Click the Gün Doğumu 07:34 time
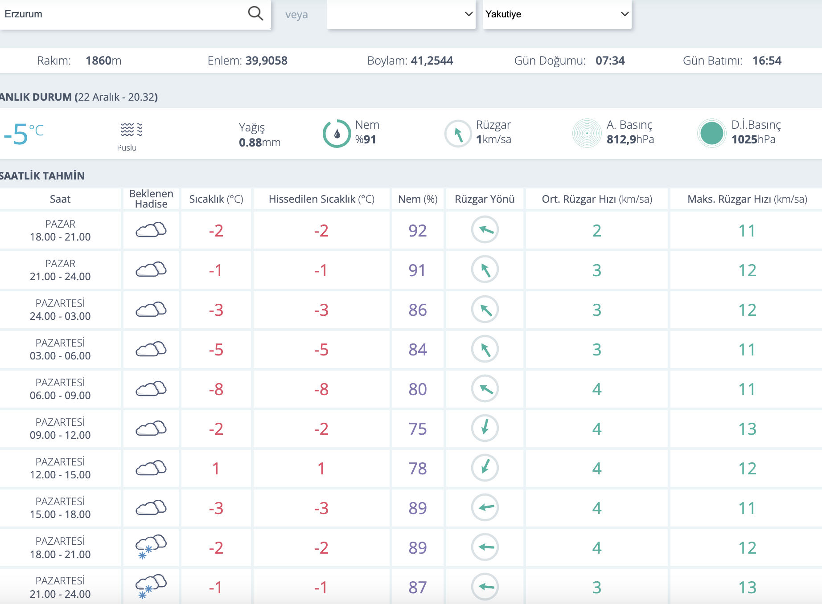Viewport: 822px width, 604px height. (x=610, y=61)
